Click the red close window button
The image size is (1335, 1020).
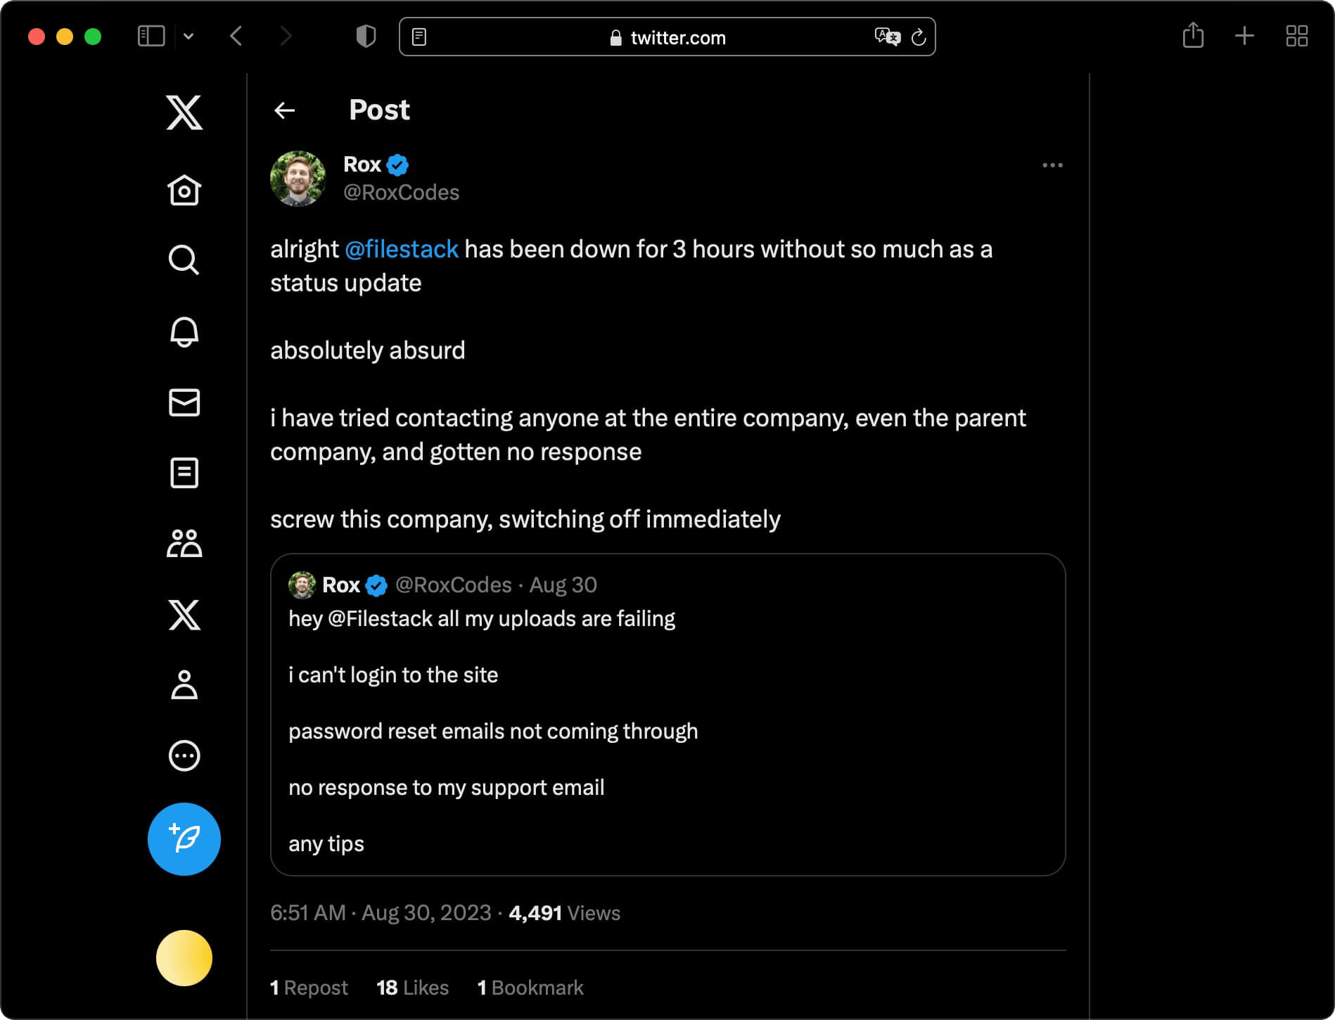click(37, 37)
